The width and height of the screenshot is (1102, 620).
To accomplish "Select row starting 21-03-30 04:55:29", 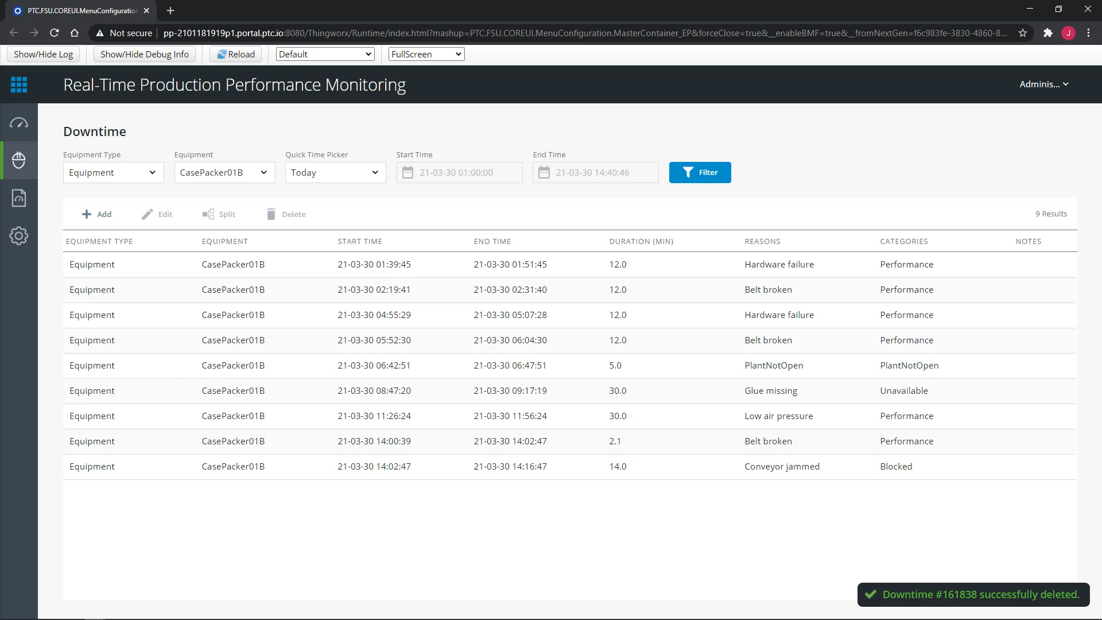I will tap(570, 315).
